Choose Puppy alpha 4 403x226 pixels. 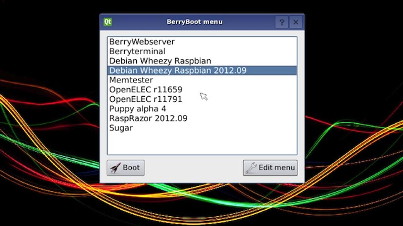[x=202, y=108]
